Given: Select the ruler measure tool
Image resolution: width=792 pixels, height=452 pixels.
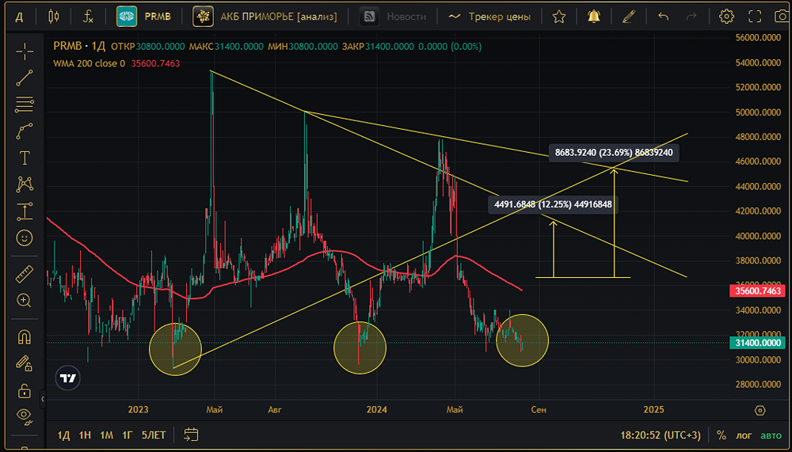Looking at the screenshot, I should (x=25, y=274).
